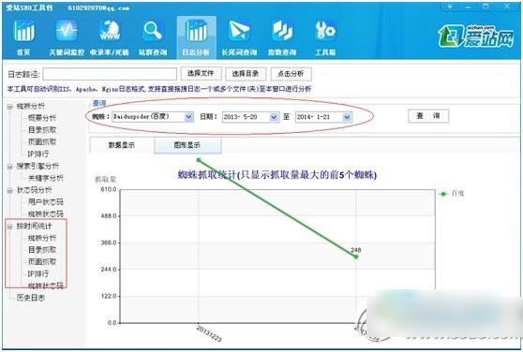Select 目录抓取 under 按时间统计
523x352 pixels.
42,250
